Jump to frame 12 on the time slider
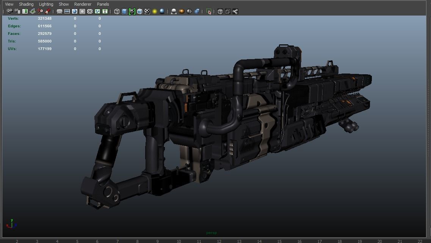Image resolution: width=431 pixels, height=243 pixels. pos(219,241)
